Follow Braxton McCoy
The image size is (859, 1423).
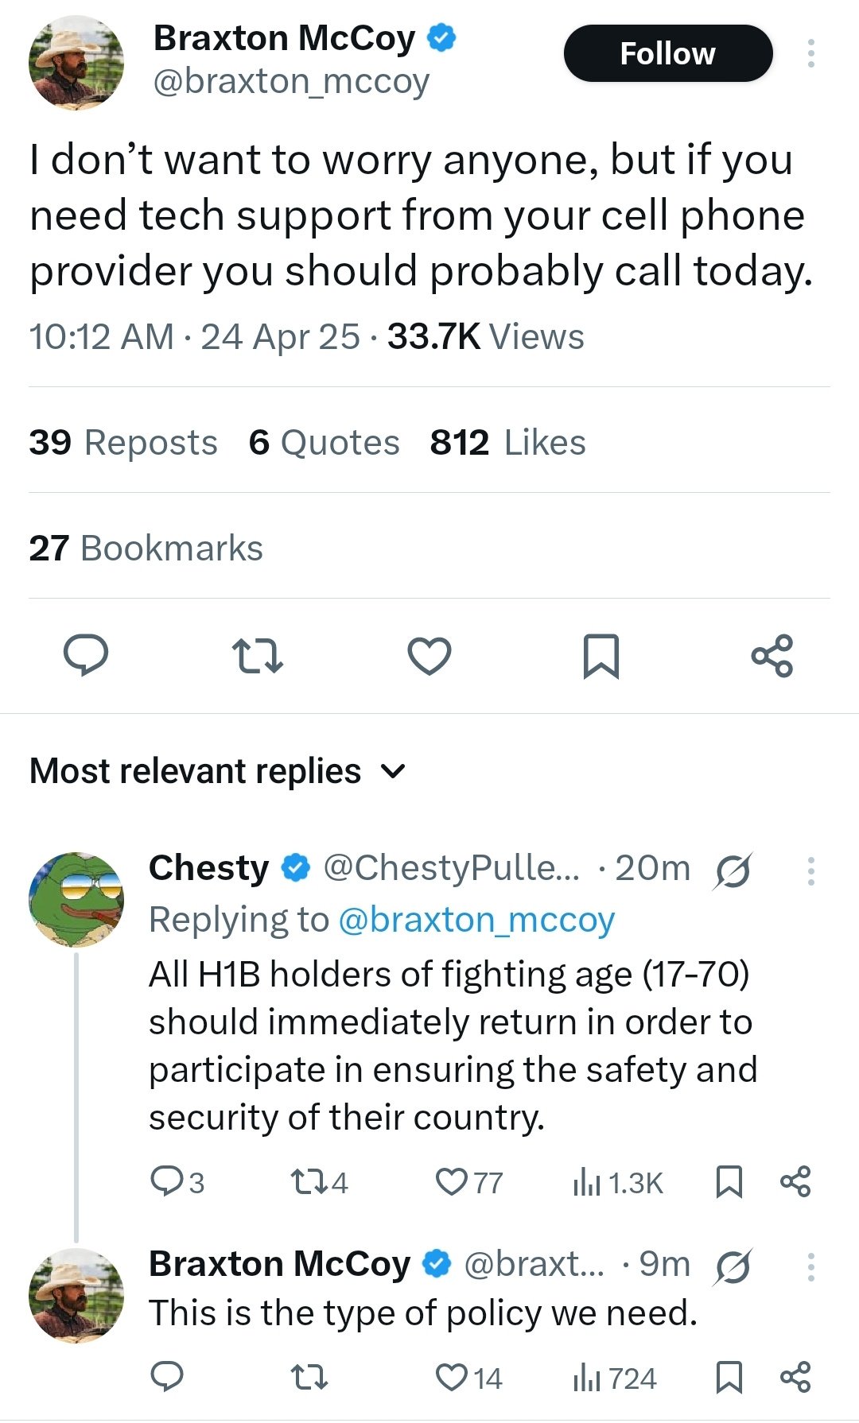coord(667,53)
